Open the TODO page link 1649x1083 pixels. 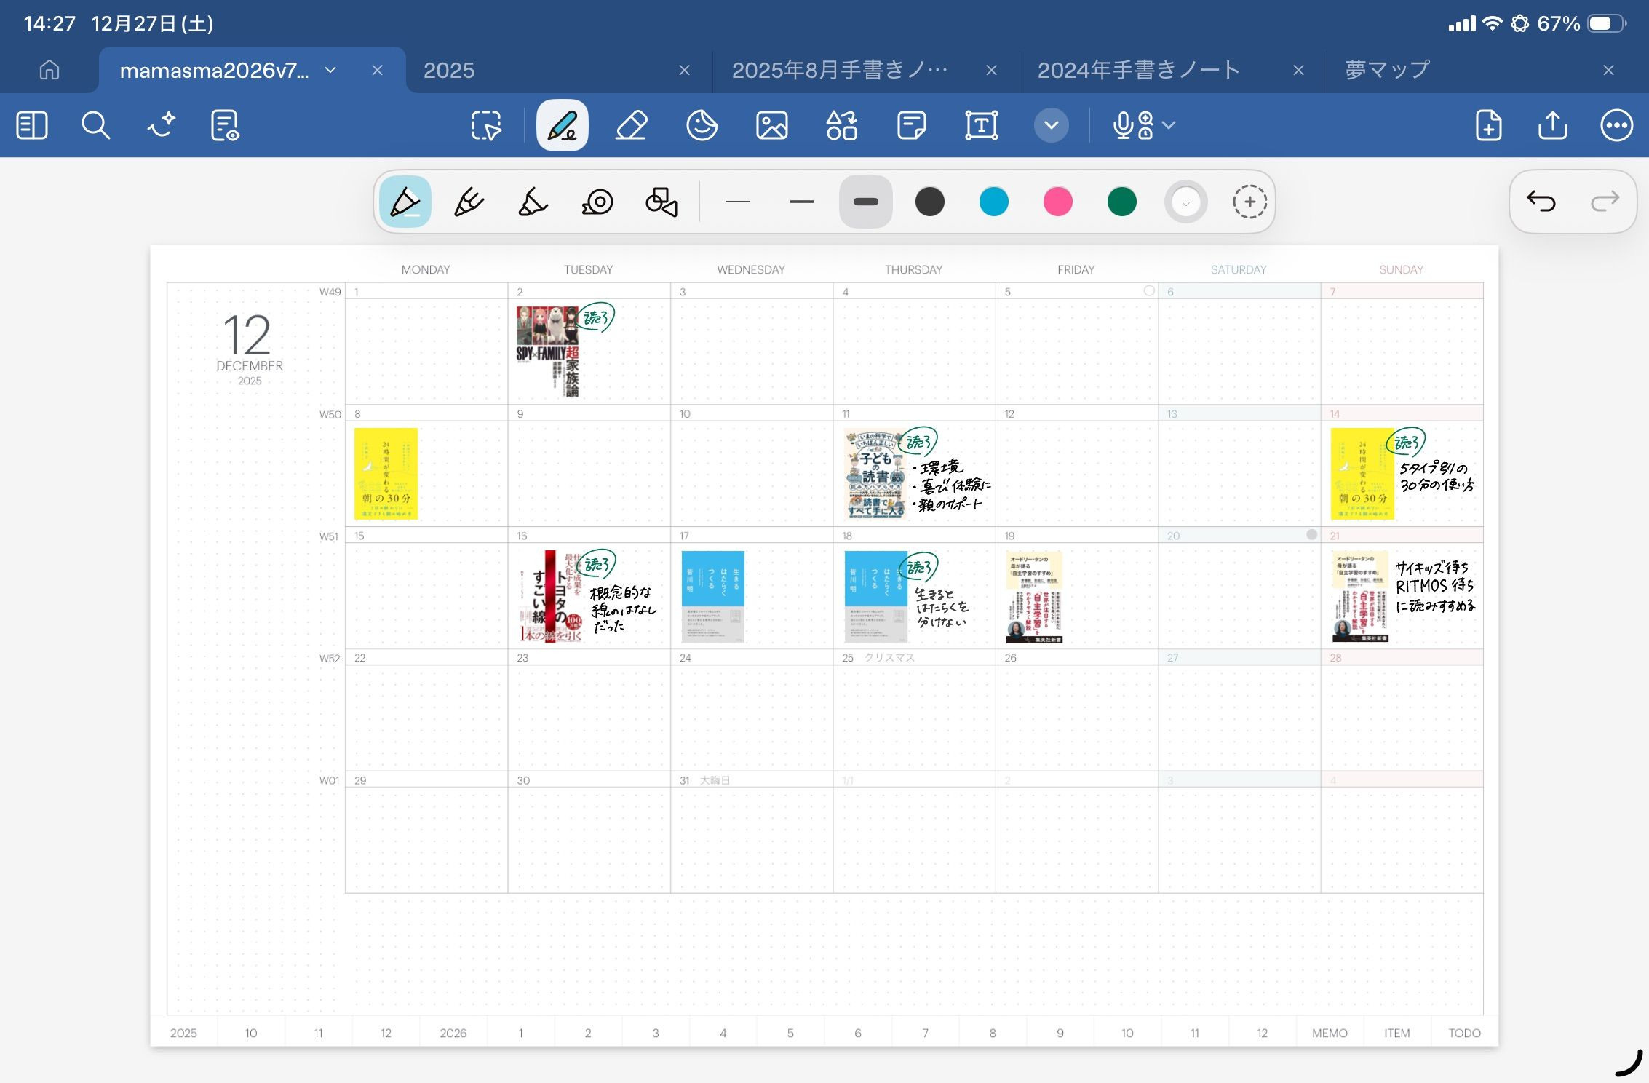(1463, 1032)
